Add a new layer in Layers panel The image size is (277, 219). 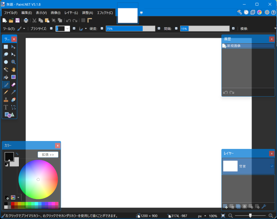click(225, 207)
